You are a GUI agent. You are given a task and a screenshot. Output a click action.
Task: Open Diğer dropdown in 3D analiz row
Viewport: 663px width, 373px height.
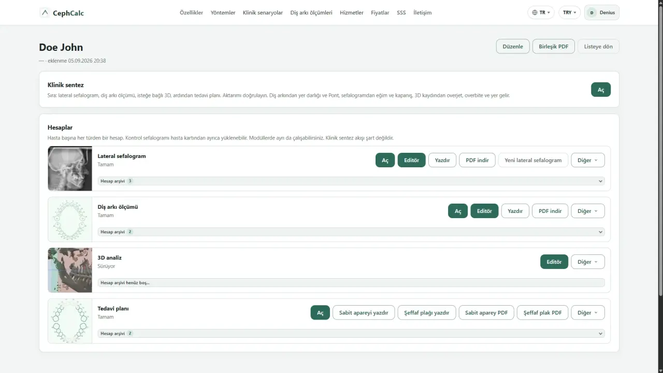[588, 262]
